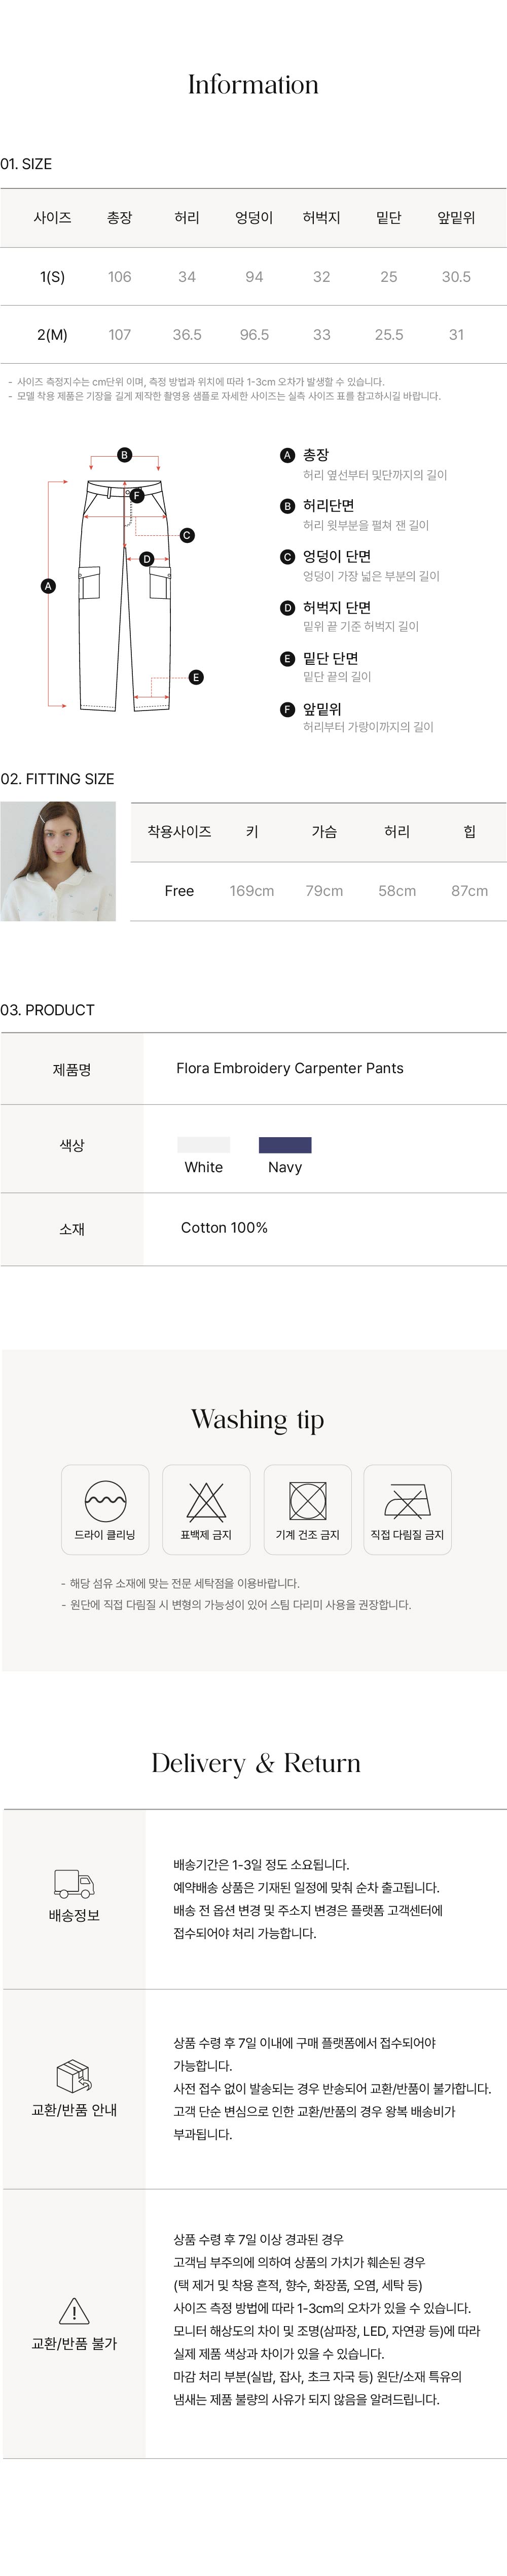Click the no tumble dry icon
This screenshot has height=2576, width=507.
pos(307,1500)
